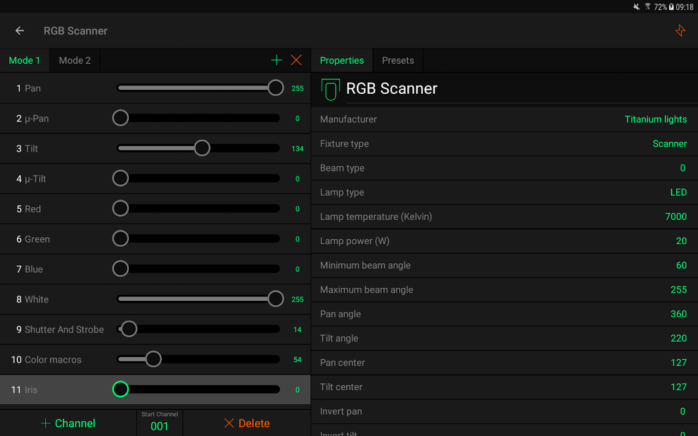
Task: Adjust the Green slider handle
Action: click(121, 238)
